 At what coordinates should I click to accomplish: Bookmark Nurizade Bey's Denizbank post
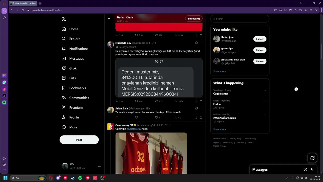coord(196,101)
